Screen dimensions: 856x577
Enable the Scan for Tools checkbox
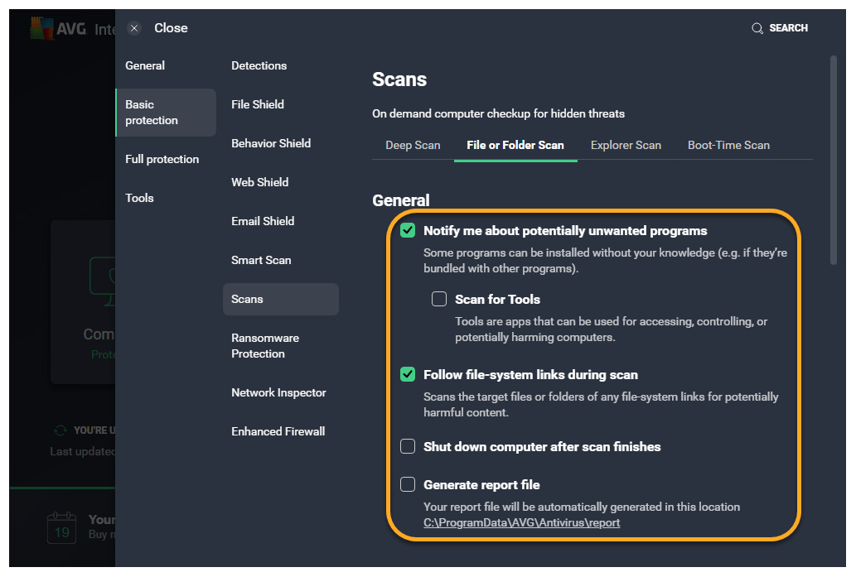click(x=439, y=299)
